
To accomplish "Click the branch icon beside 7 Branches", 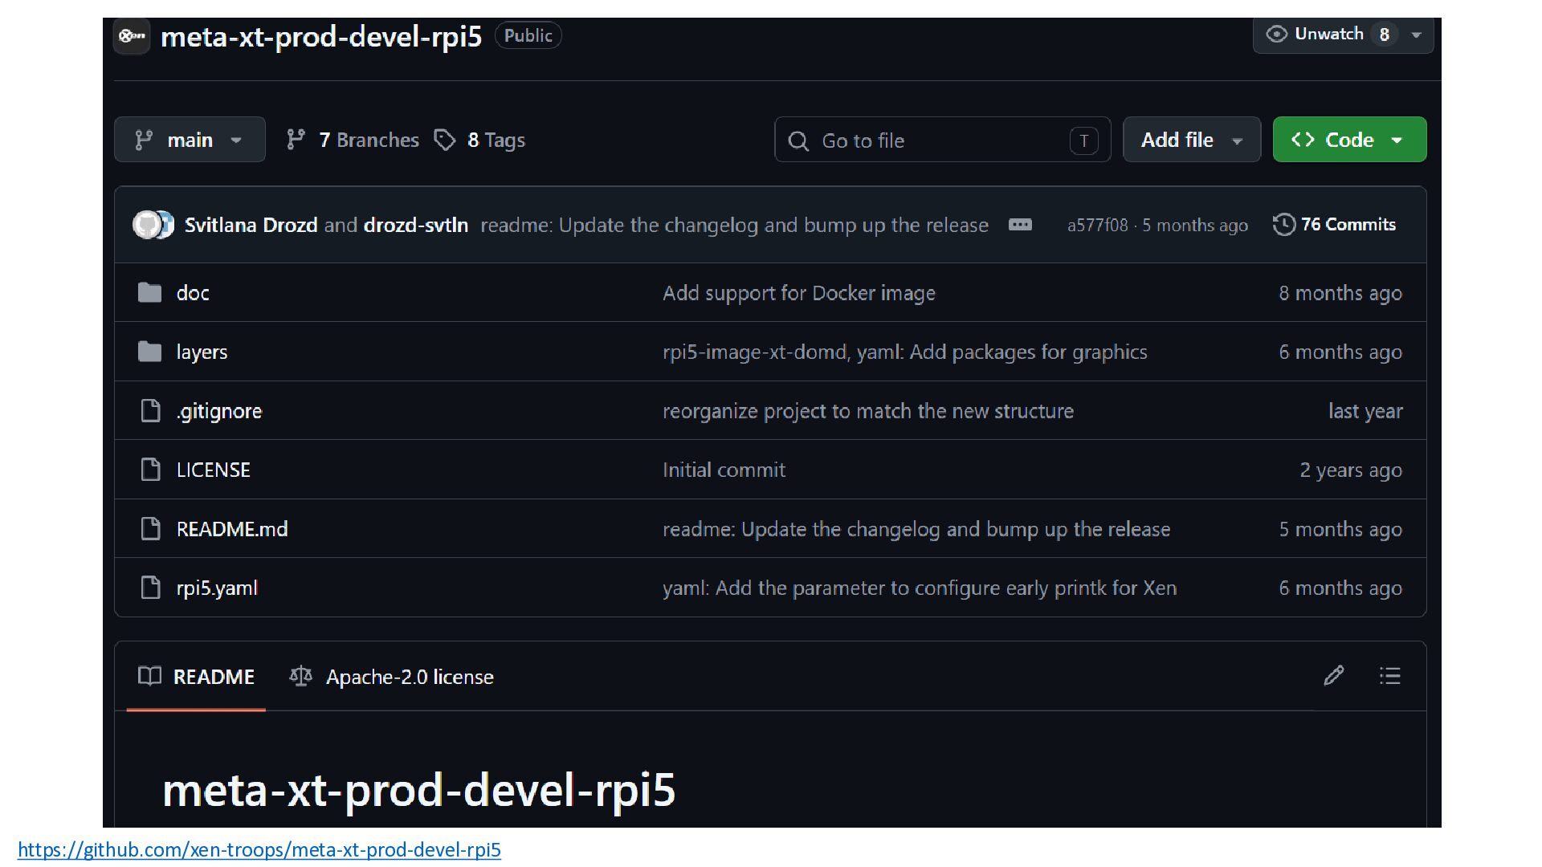I will click(296, 140).
